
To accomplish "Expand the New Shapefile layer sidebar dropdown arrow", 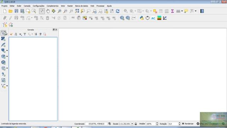I will click(x=7, y=86).
